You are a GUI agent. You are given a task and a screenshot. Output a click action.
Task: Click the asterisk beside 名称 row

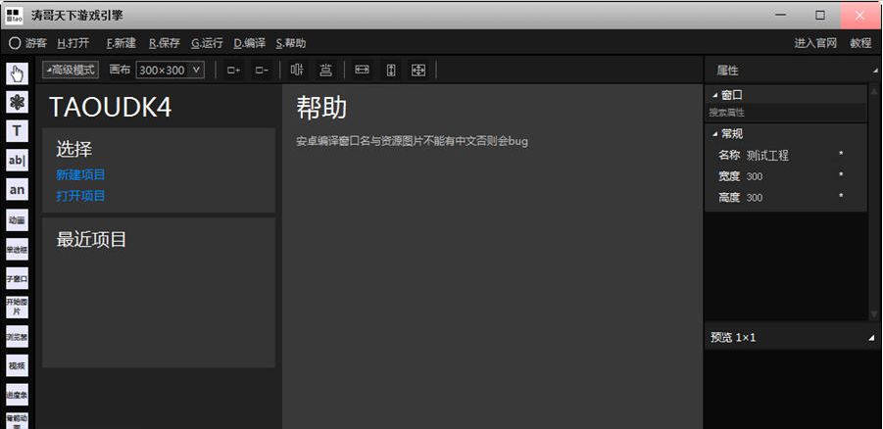coord(841,154)
